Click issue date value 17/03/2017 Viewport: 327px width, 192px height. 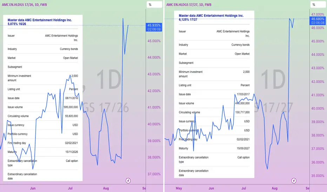pos(243,94)
